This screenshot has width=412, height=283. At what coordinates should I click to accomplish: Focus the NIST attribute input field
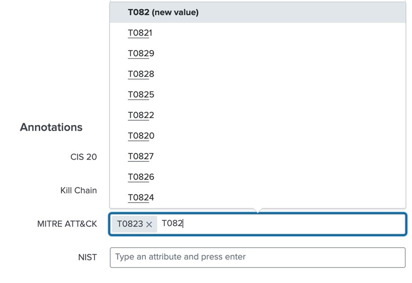tap(257, 257)
